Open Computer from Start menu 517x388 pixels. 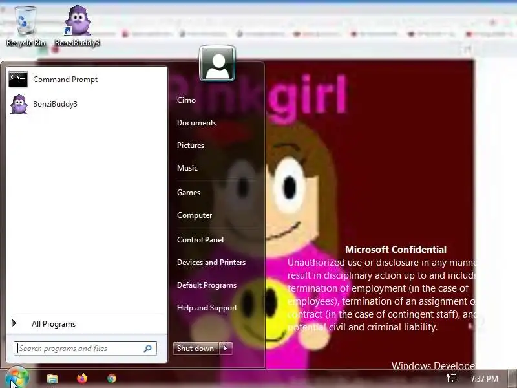[x=195, y=215]
